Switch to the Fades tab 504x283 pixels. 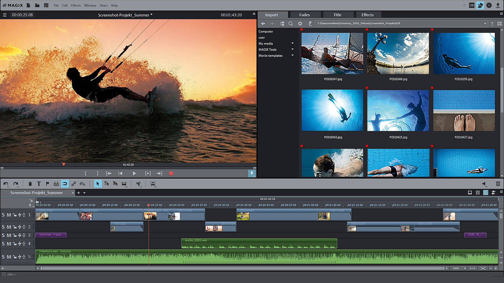pos(304,15)
